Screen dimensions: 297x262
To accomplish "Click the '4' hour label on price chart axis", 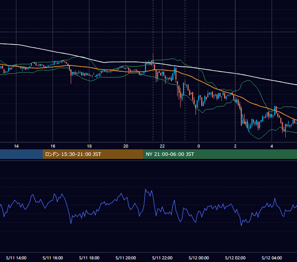I will (x=272, y=146).
